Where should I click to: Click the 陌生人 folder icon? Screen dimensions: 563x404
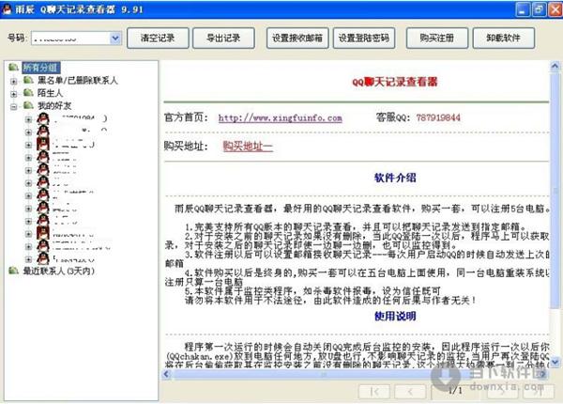[28, 93]
